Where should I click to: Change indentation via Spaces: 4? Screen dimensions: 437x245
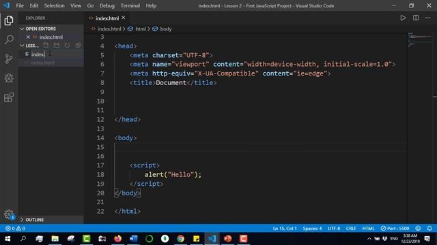pyautogui.click(x=312, y=229)
